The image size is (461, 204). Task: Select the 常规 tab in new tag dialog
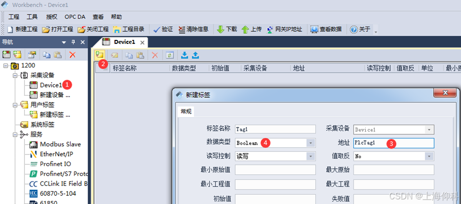[x=186, y=111]
